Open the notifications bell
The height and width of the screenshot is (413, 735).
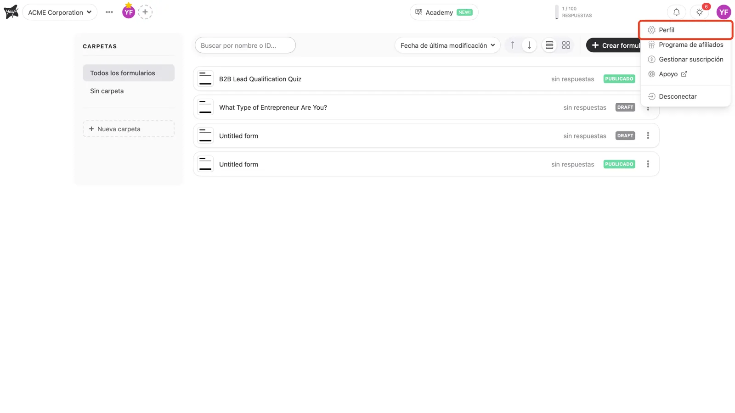676,12
